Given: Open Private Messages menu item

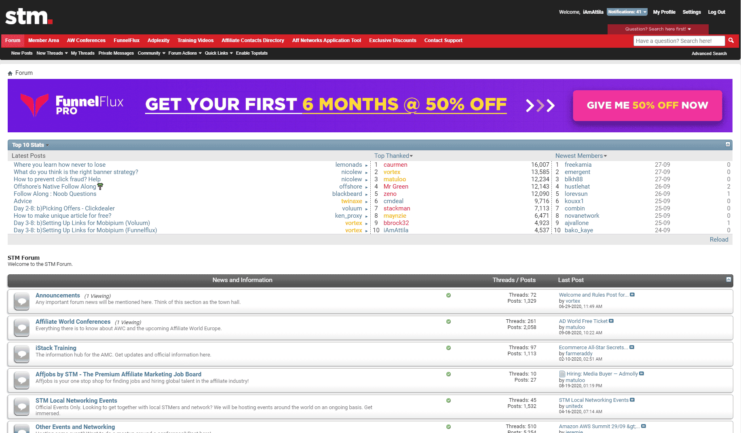Looking at the screenshot, I should pos(116,53).
